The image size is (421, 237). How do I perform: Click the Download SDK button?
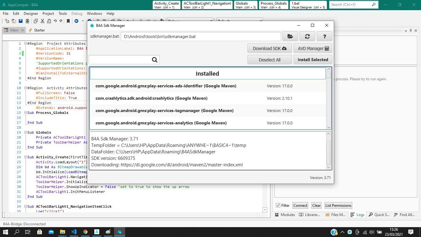click(269, 48)
